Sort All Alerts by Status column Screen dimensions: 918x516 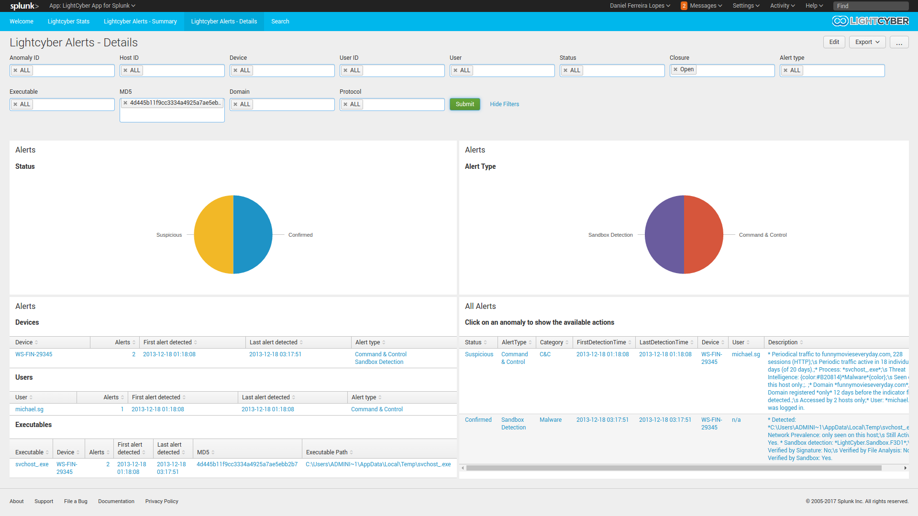pos(476,342)
